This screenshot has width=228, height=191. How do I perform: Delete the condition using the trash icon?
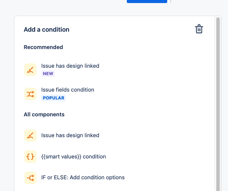(199, 29)
